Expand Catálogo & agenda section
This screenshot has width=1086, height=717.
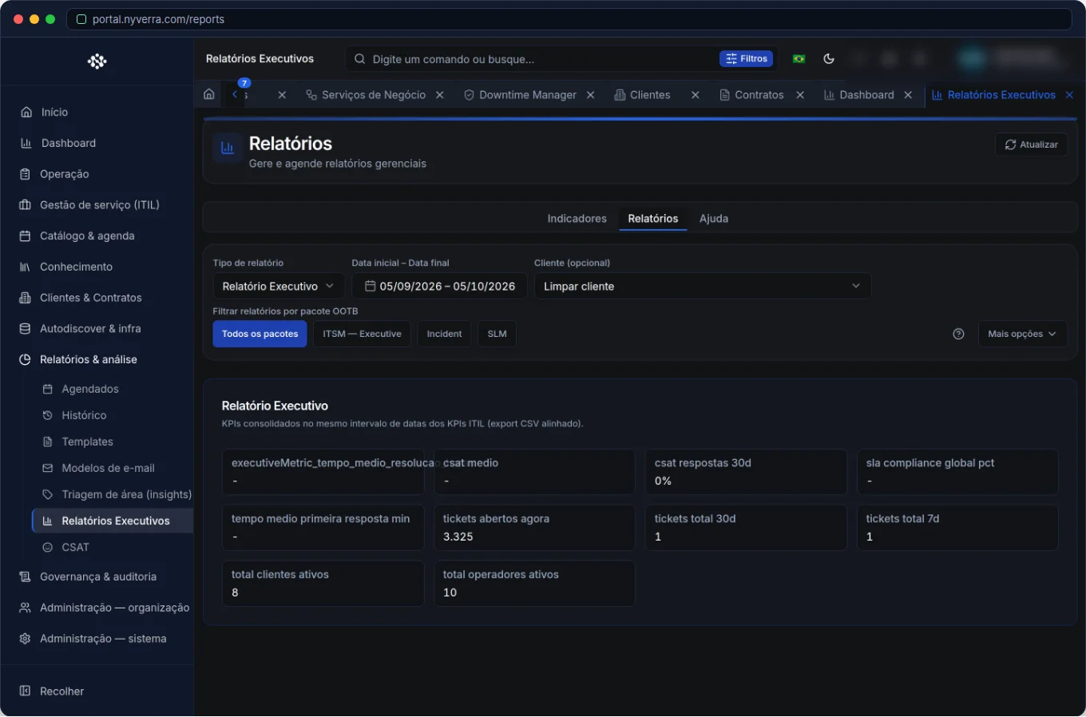(97, 236)
